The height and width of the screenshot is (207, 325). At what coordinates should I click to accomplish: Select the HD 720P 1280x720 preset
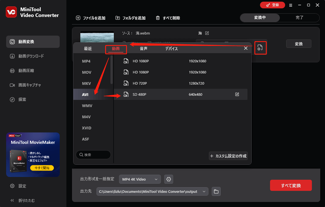180,83
